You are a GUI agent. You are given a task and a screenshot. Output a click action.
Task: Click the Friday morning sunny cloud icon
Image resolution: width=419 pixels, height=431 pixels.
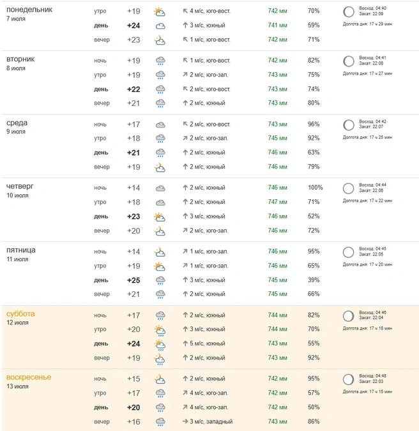pos(160,266)
